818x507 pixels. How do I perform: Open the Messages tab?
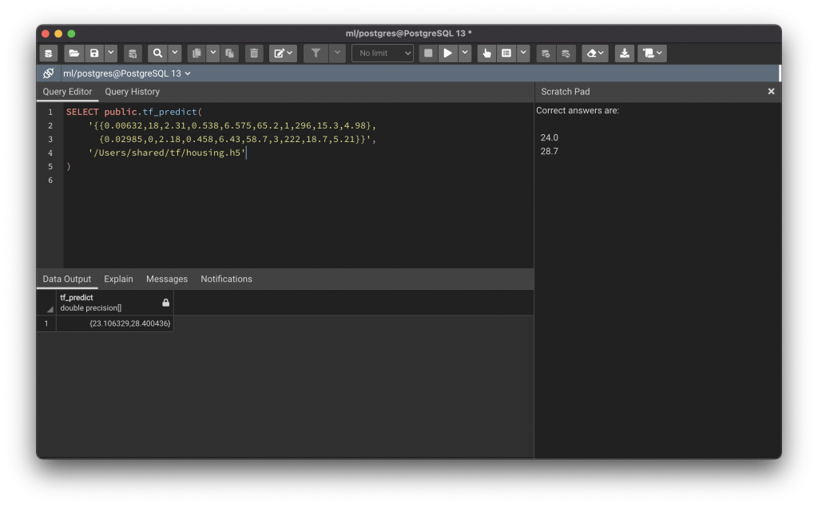point(166,279)
